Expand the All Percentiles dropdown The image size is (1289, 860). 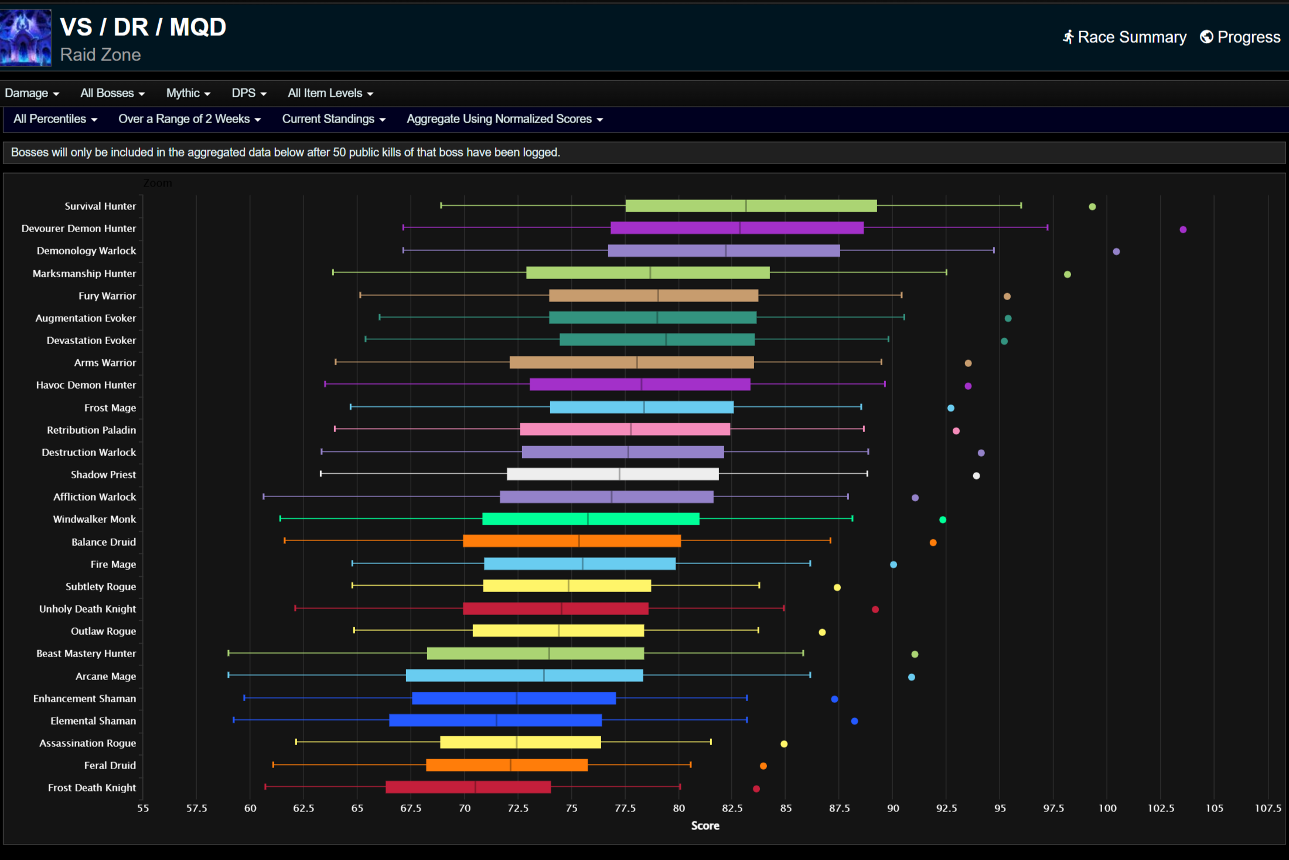55,119
